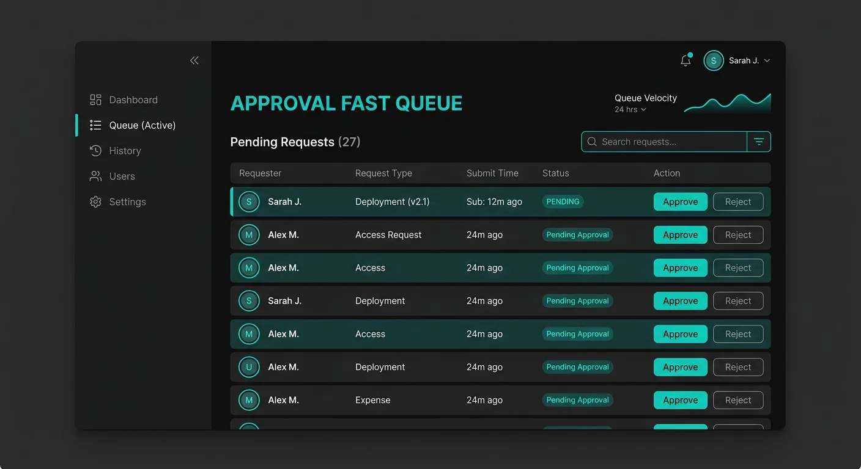Expand the Sarah J. account menu
Image resolution: width=861 pixels, height=469 pixels.
pyautogui.click(x=766, y=60)
